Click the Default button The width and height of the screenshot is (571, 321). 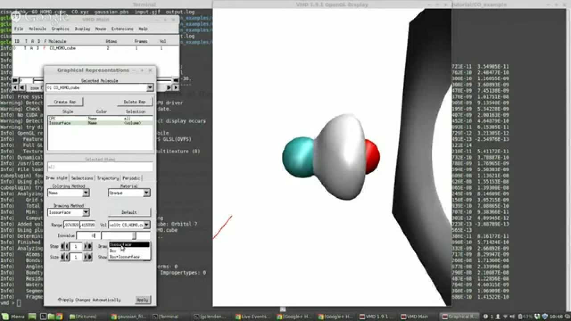129,212
